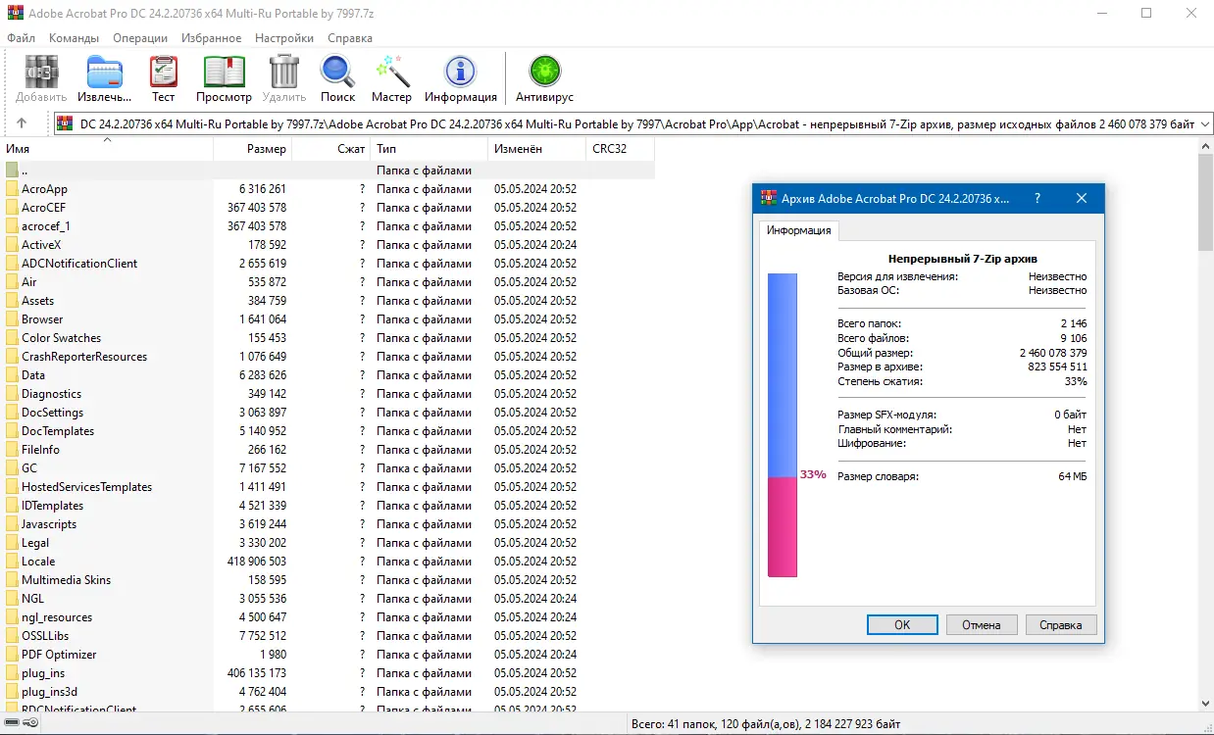Select the ADCNotificationClient folder row
The width and height of the screenshot is (1214, 735).
click(x=328, y=264)
